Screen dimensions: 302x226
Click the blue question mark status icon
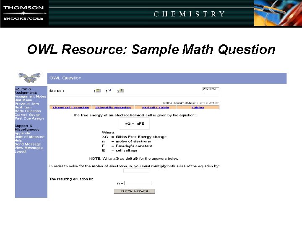[x=110, y=90]
